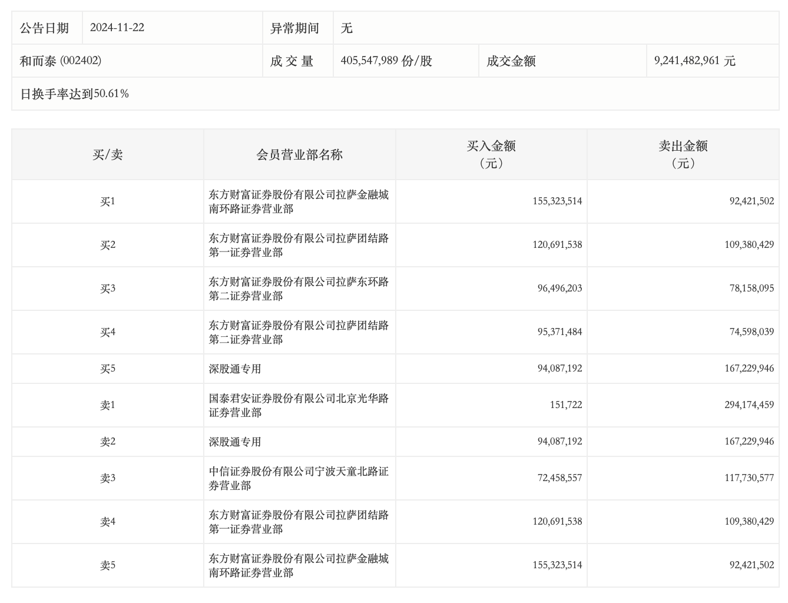Viewport: 788px width, 603px height.
Task: Select the 卖1 row label
Action: [108, 406]
